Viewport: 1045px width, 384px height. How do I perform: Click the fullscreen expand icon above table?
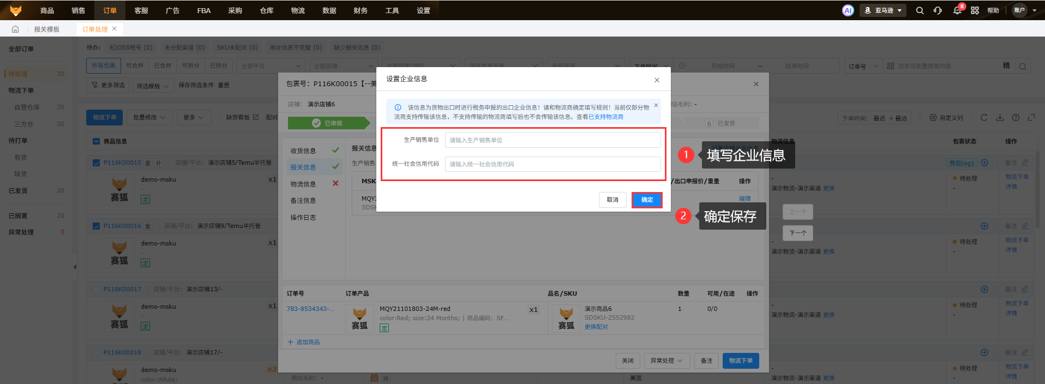tap(1031, 117)
